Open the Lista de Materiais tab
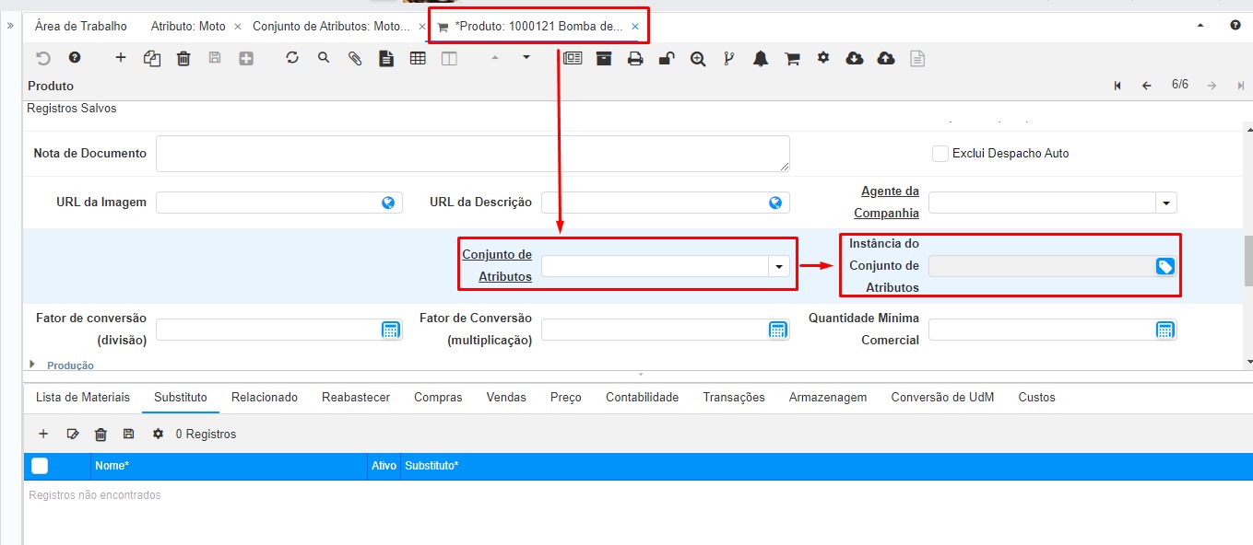1253x545 pixels. click(83, 397)
